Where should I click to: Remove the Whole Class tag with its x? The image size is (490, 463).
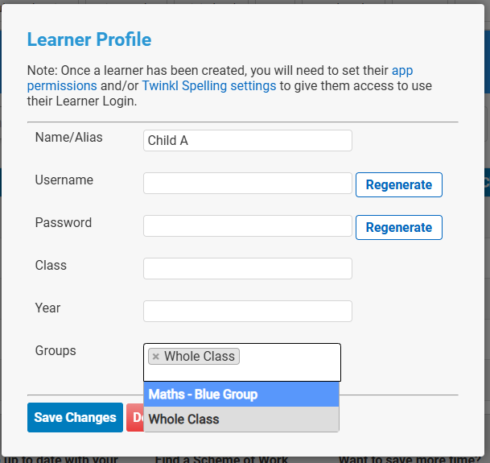156,357
